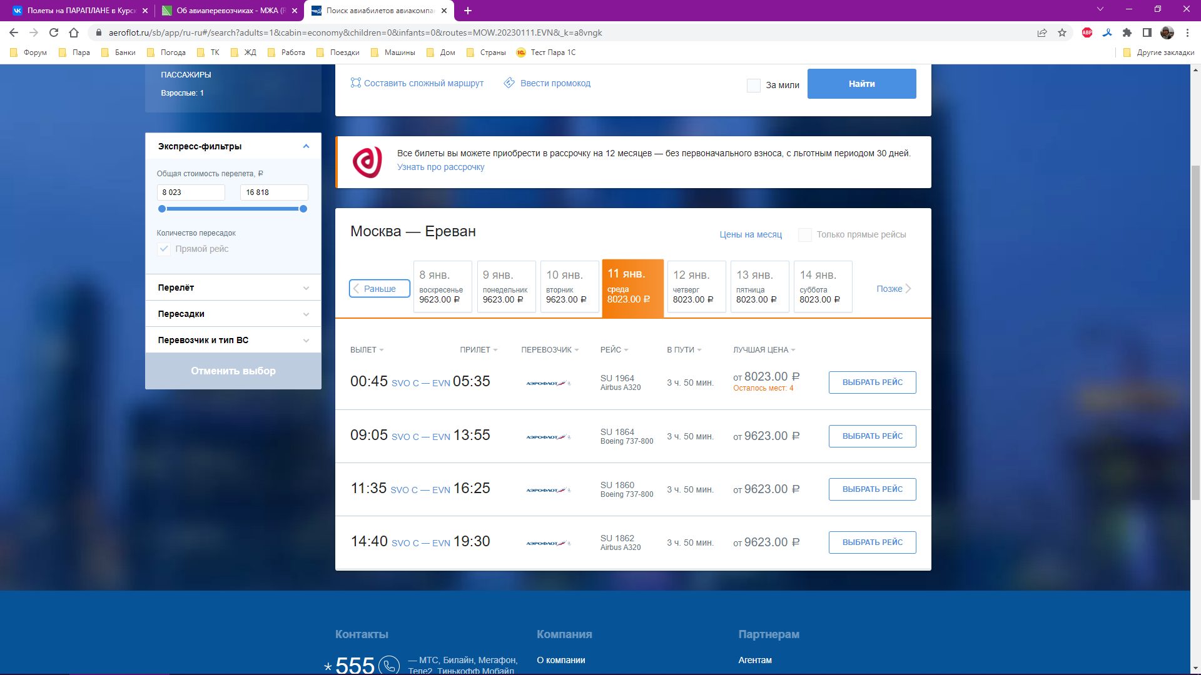Reload the page with the refresh icon
The image size is (1201, 675).
[x=54, y=32]
